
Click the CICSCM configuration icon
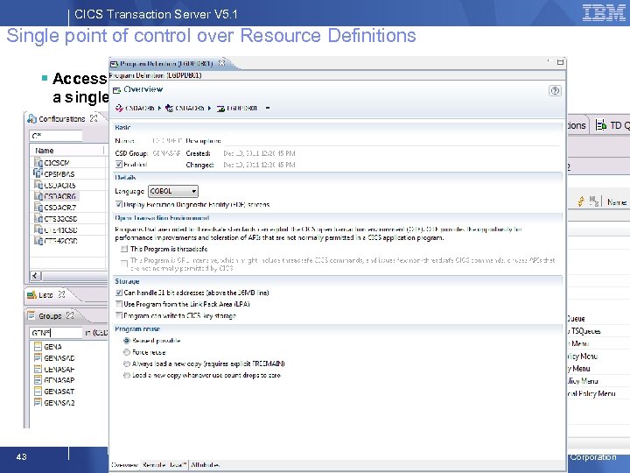click(x=38, y=163)
